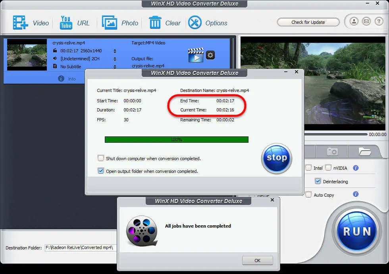Toggle shut down computer when conversion completed
This screenshot has width=389, height=274.
coord(101,158)
